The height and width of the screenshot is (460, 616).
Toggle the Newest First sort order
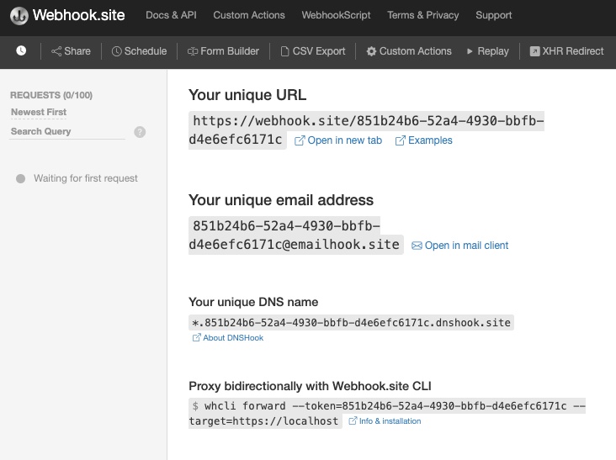[39, 112]
